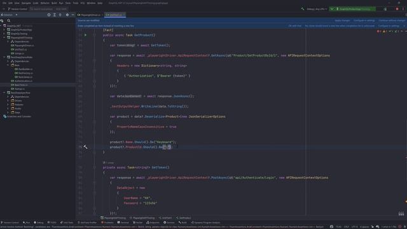The width and height of the screenshot is (407, 229).
Task: Click the CRLF line ending indicator
Action: click(x=346, y=226)
